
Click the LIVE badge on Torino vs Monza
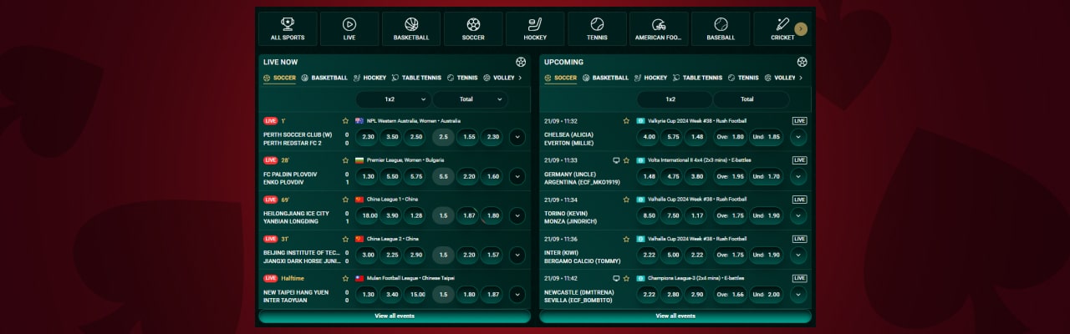(799, 200)
